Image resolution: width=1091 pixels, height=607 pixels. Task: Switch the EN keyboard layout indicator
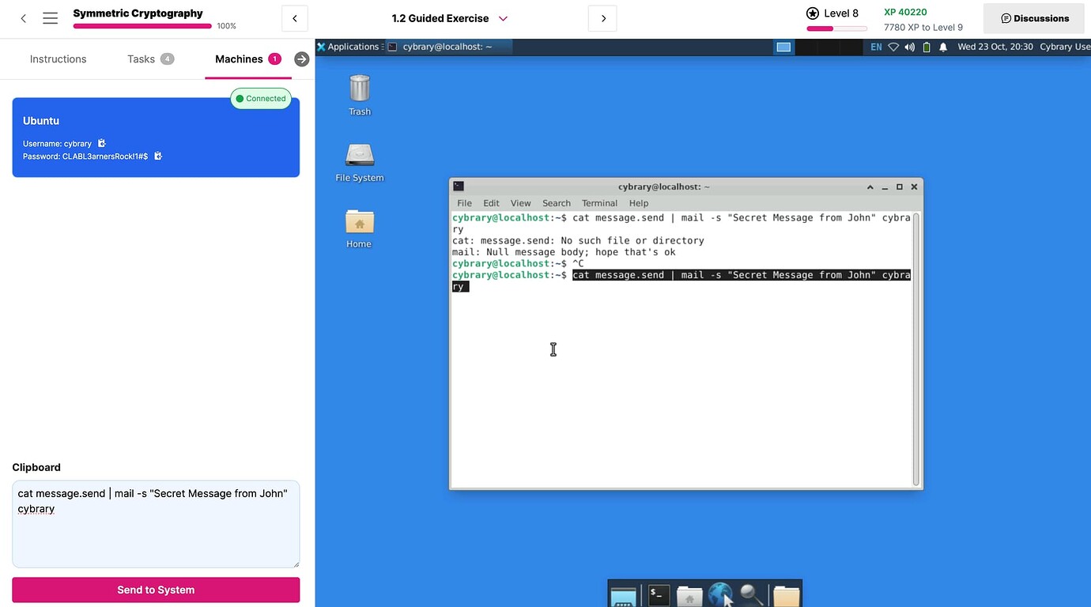pyautogui.click(x=876, y=47)
